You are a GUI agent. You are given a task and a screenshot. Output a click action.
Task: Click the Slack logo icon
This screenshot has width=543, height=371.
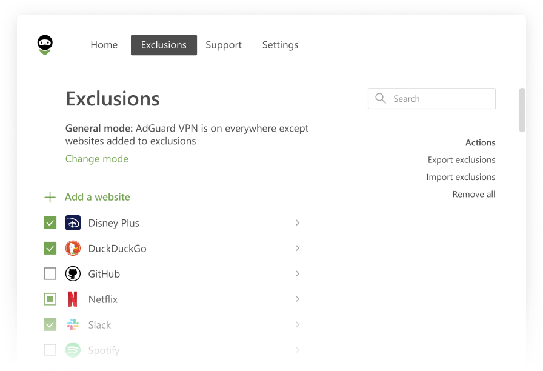[73, 325]
